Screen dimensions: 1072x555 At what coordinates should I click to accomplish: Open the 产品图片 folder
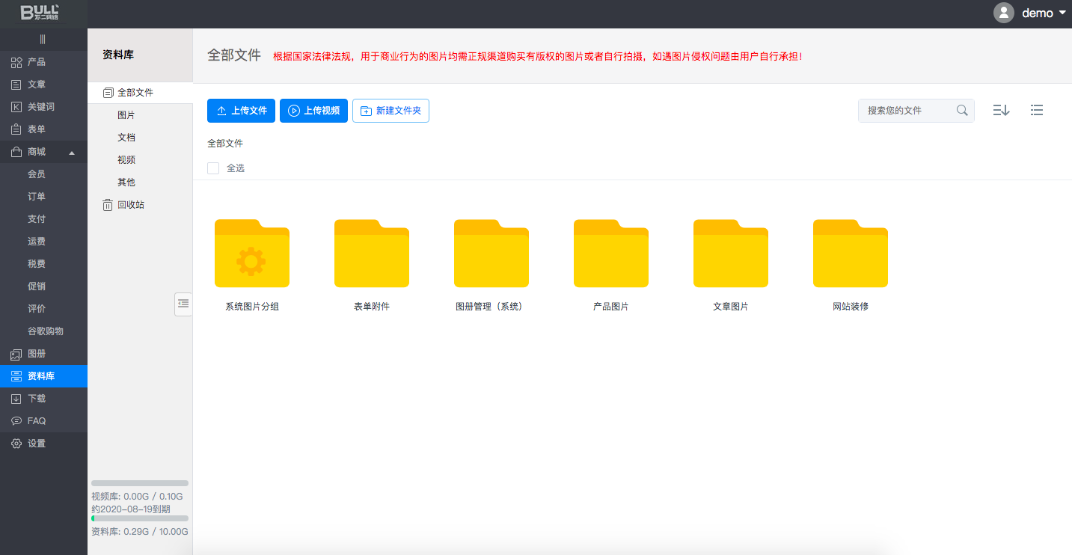pos(610,254)
